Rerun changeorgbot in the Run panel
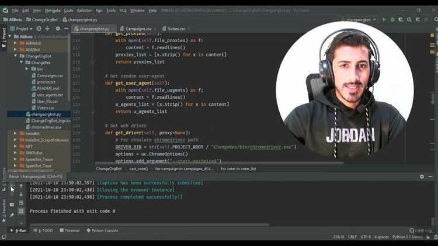 (x=12, y=186)
